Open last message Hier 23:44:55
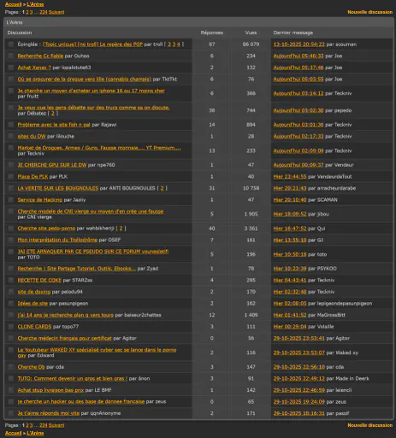 [290, 176]
